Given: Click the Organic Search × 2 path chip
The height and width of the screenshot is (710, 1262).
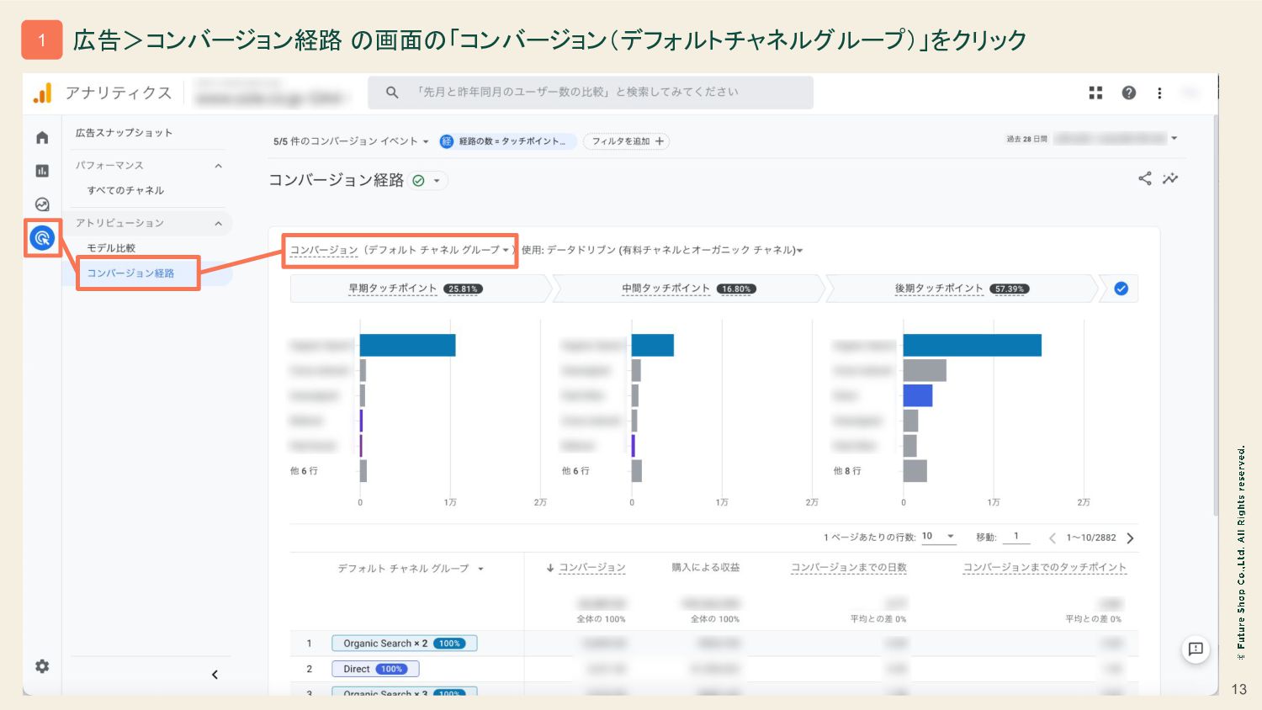Looking at the screenshot, I should point(404,644).
